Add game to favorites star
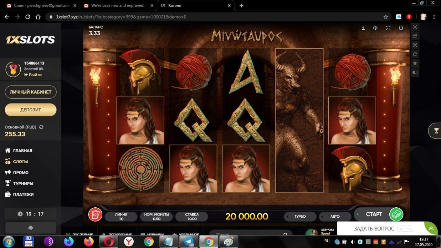 (x=415, y=63)
